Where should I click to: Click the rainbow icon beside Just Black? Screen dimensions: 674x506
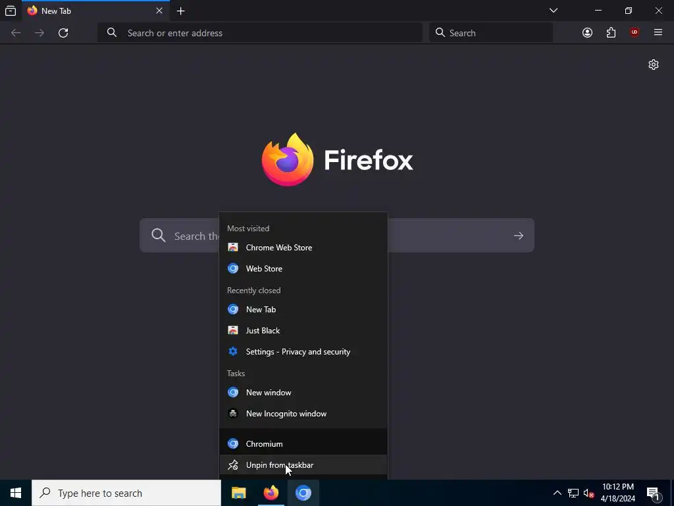[x=233, y=331]
